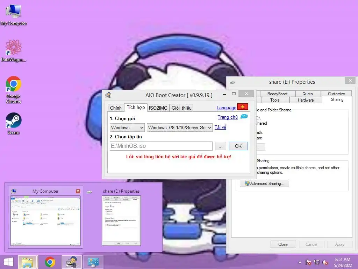The height and width of the screenshot is (269, 358).
Task: Click Apply in Properties window
Action: tap(339, 244)
